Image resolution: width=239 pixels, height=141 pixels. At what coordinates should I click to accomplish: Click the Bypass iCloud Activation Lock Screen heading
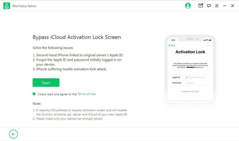coord(77,37)
